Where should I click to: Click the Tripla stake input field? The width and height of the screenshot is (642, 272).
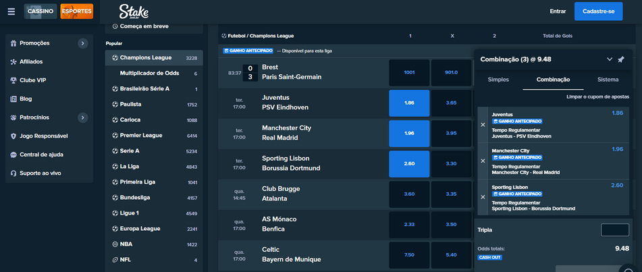coord(614,230)
